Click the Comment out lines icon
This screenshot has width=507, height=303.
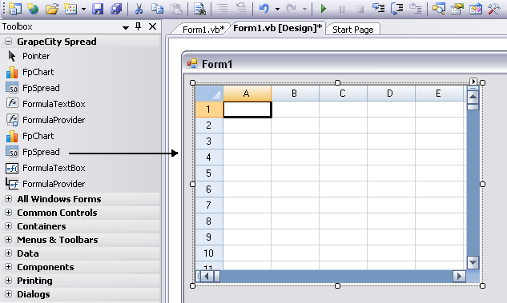coord(223,9)
